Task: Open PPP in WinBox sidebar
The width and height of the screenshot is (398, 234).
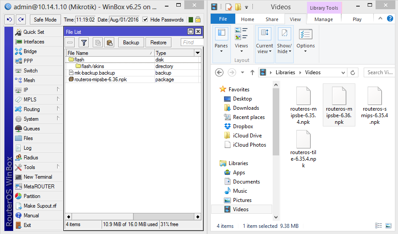Action: click(38, 61)
